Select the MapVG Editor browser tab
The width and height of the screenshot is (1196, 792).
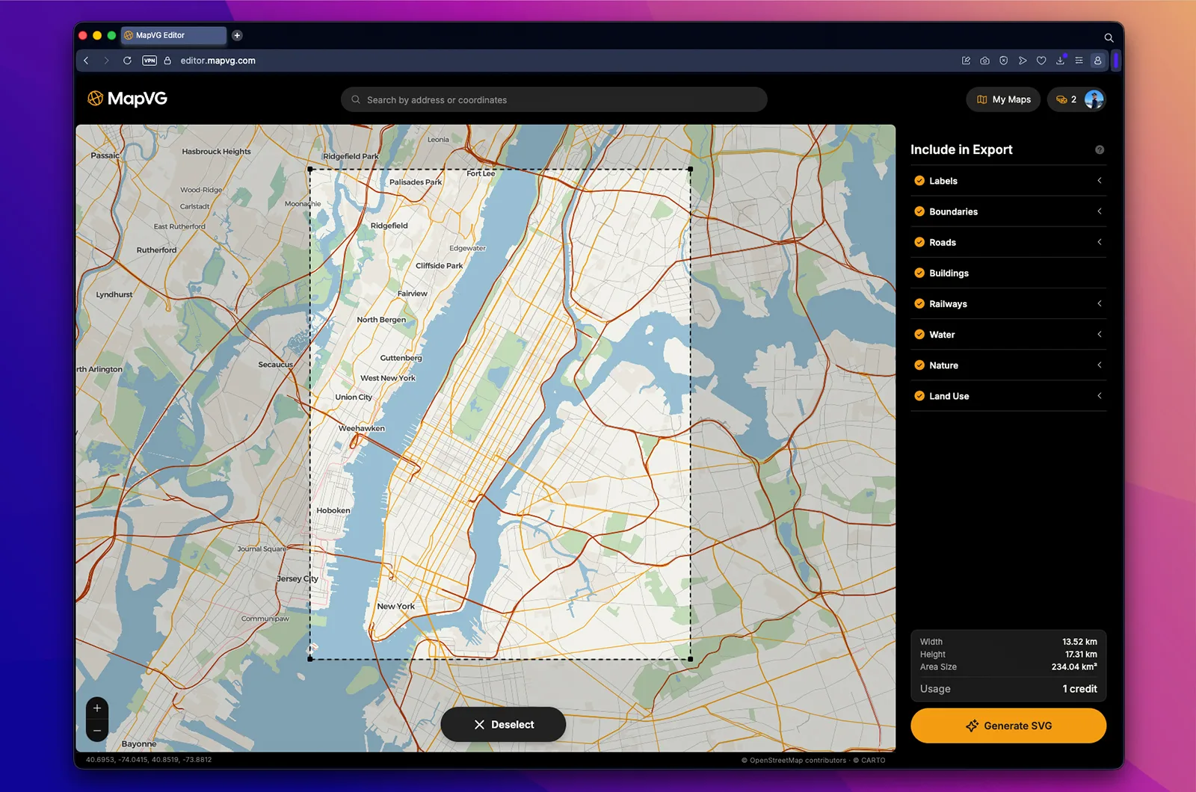pos(173,35)
